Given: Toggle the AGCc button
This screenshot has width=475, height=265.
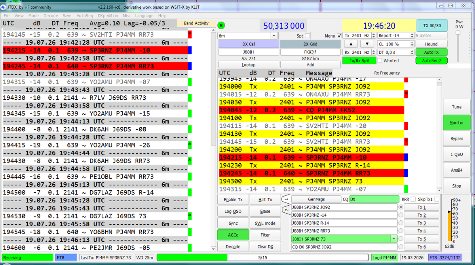Looking at the screenshot, I should click(233, 235).
